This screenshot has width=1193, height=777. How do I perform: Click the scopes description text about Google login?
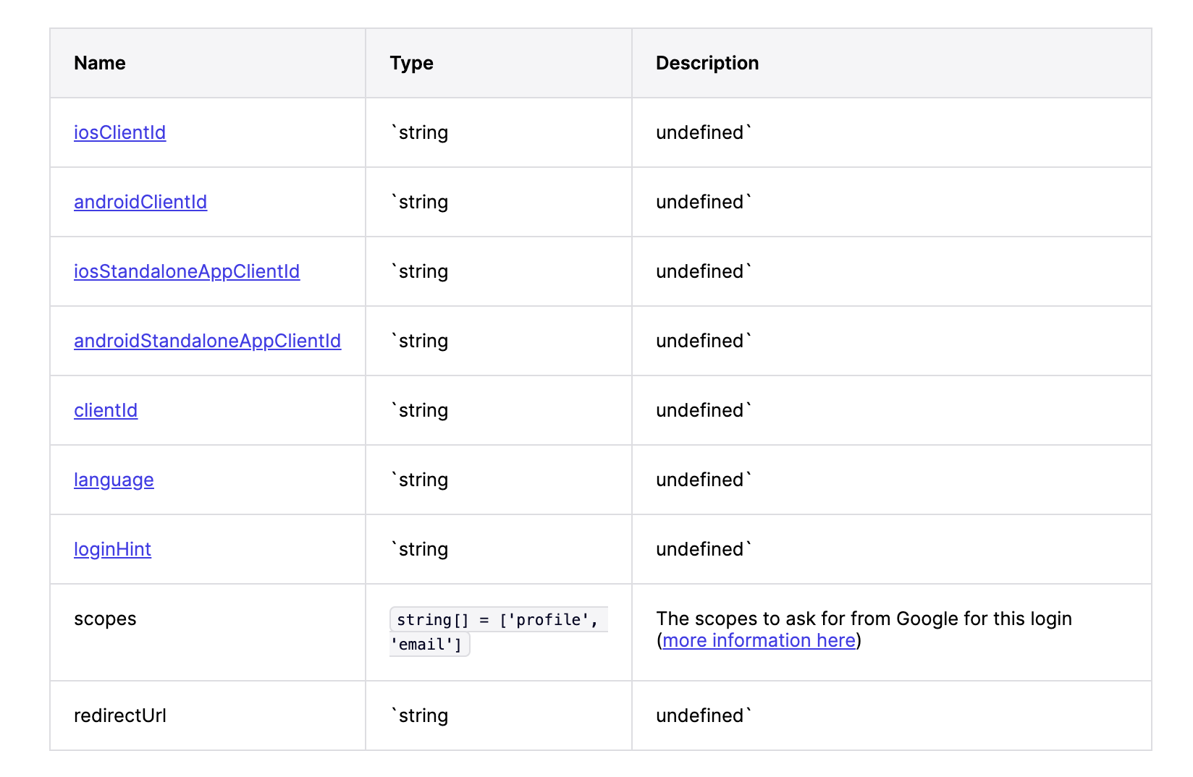pyautogui.click(x=863, y=619)
